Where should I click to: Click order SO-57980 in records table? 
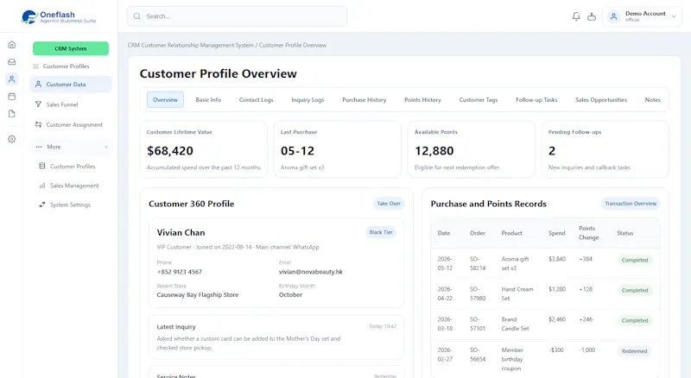(x=478, y=293)
